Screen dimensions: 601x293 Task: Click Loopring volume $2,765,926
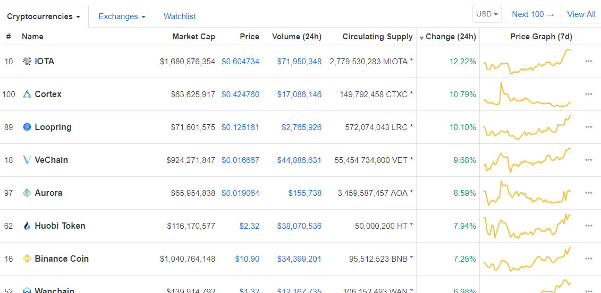302,127
